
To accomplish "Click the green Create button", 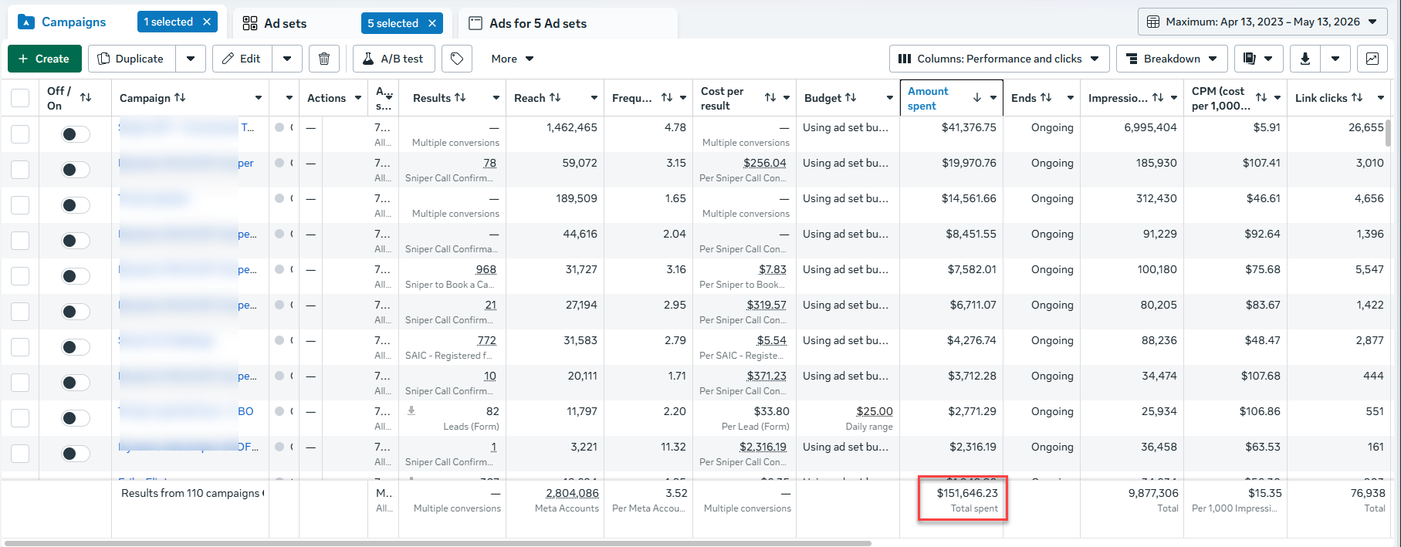I will coord(44,59).
